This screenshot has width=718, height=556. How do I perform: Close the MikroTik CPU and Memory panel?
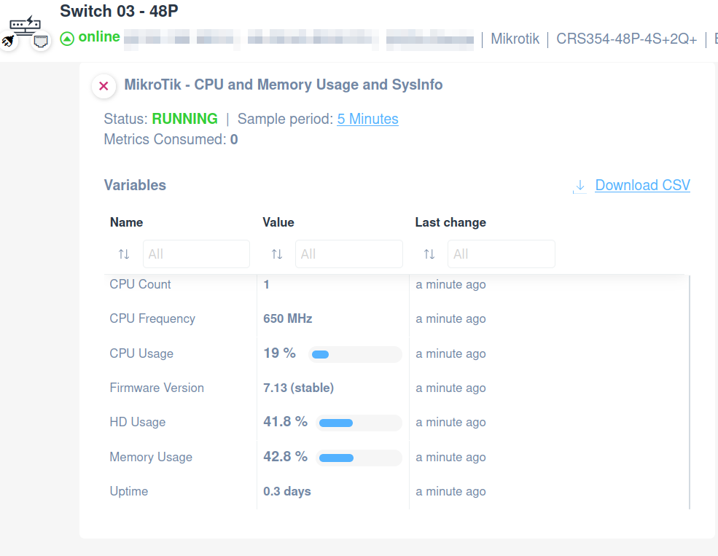click(x=104, y=85)
